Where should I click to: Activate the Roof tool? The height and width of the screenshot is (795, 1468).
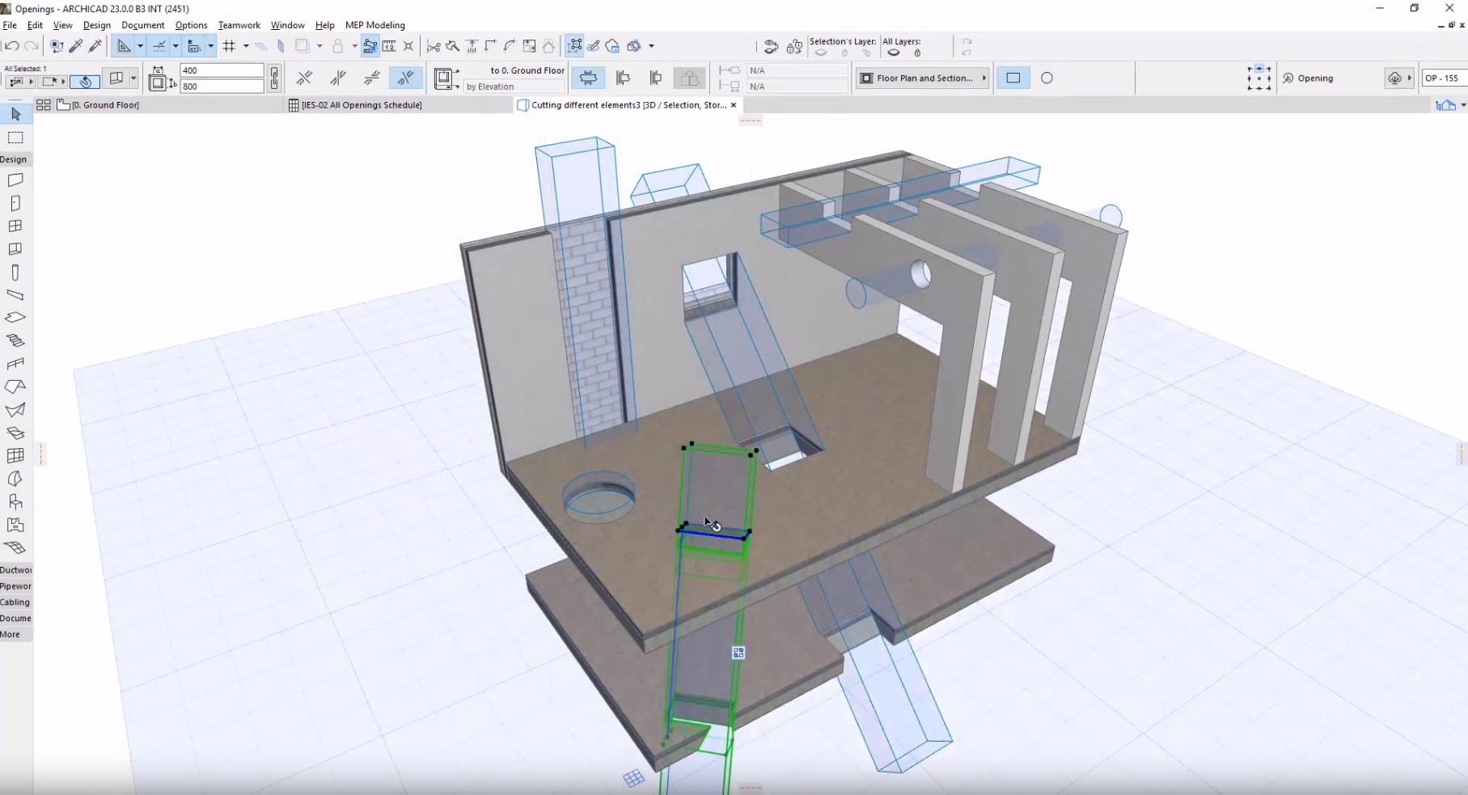15,387
